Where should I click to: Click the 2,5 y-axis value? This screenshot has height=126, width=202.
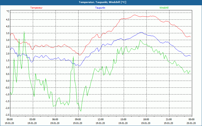[x=8, y=47]
